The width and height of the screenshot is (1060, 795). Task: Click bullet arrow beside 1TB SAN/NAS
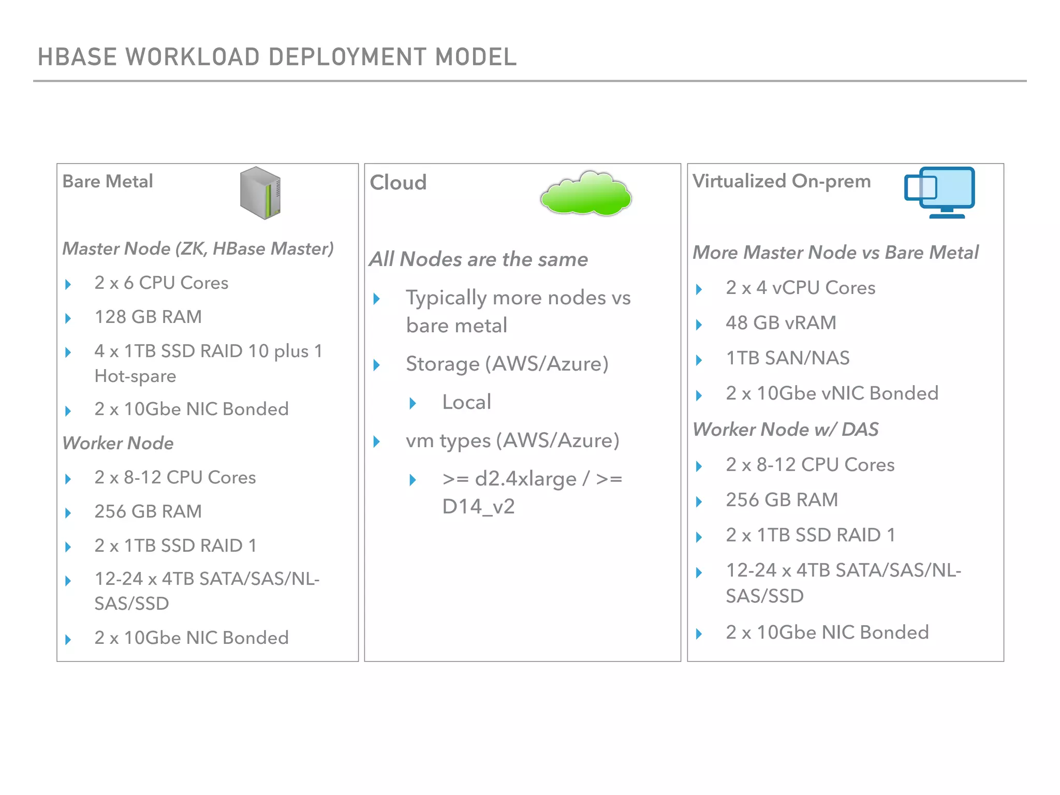click(699, 360)
